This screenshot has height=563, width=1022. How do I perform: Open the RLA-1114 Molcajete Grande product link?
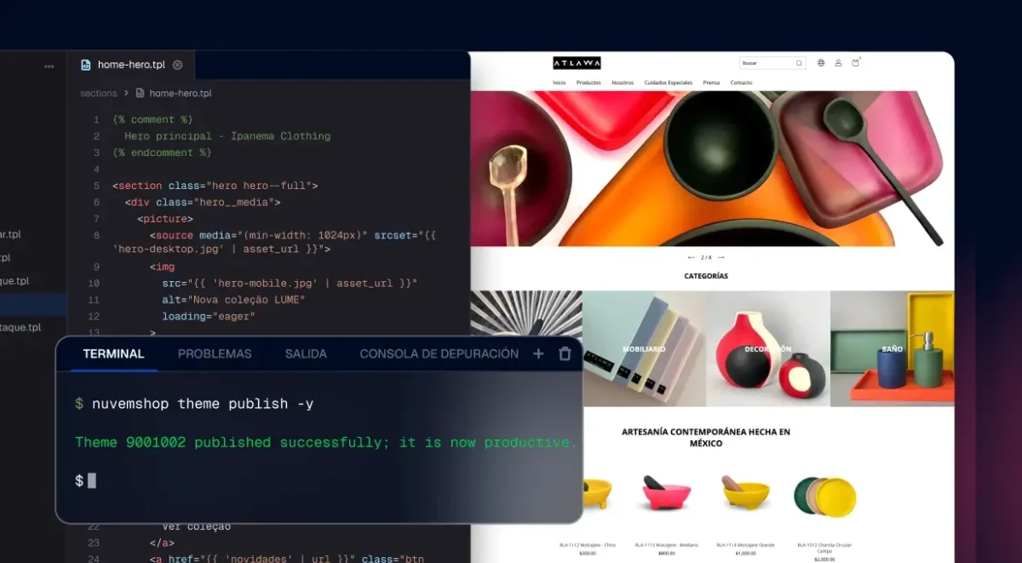[x=745, y=545]
